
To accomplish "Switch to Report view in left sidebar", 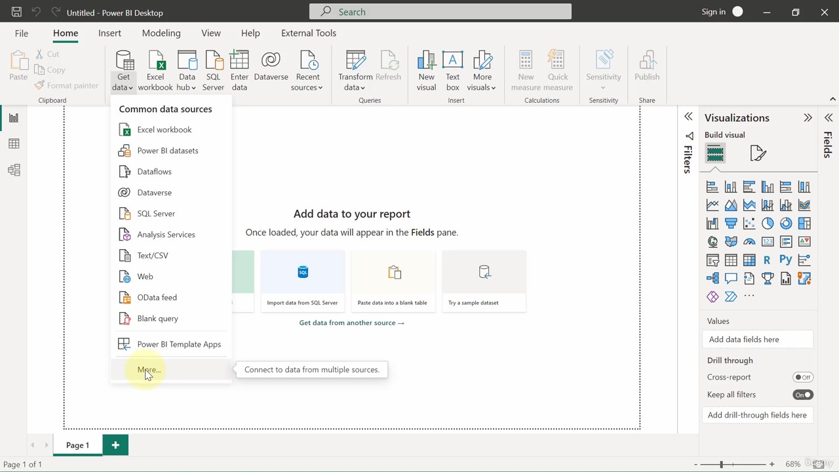I will (x=14, y=118).
